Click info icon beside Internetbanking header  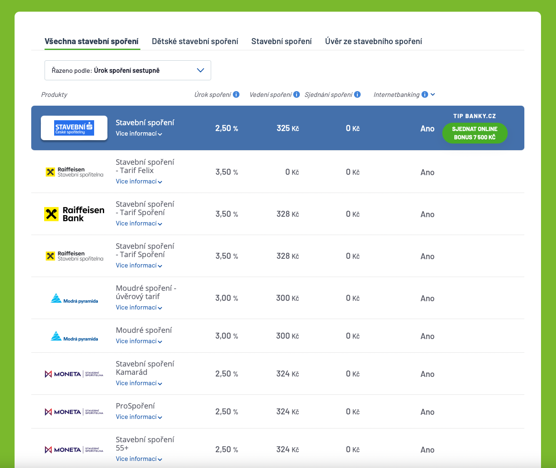tap(424, 94)
